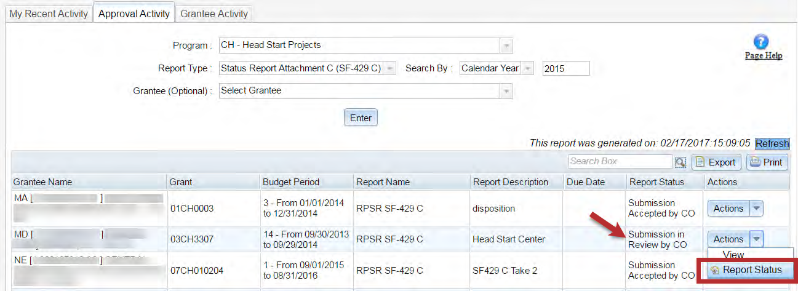Open the Report Type dropdown arrow

(x=389, y=68)
